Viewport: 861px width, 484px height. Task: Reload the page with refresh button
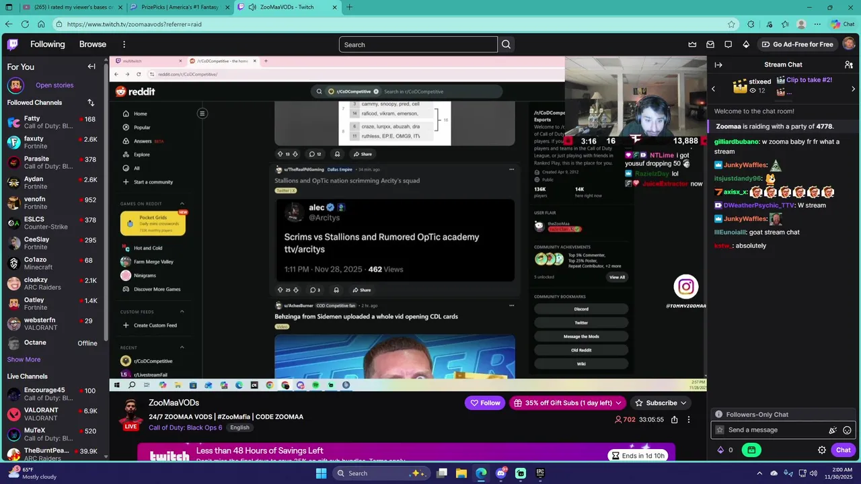25,24
